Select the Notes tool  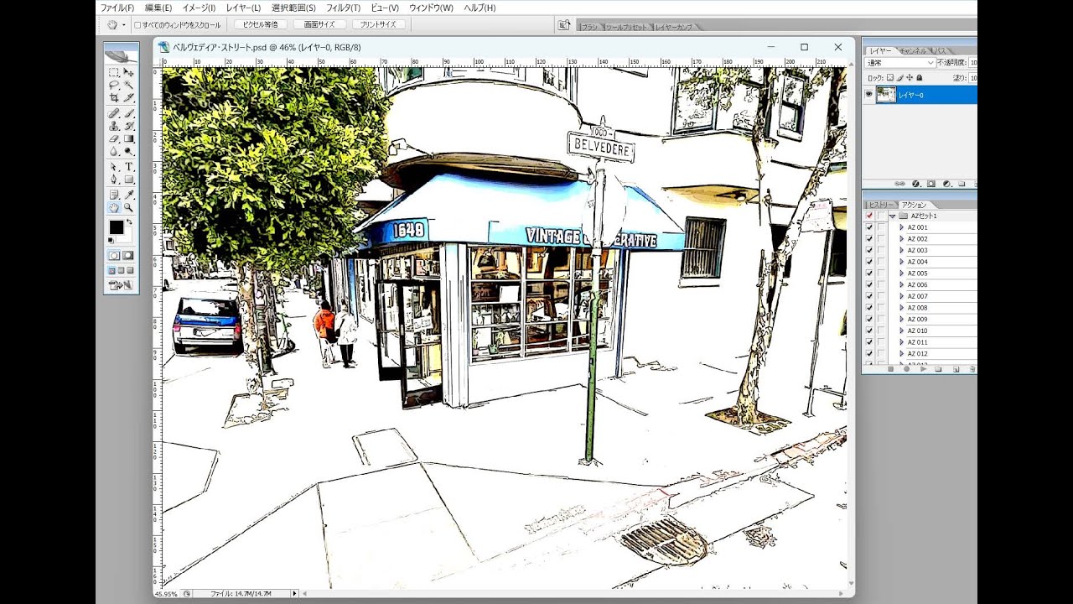point(113,194)
